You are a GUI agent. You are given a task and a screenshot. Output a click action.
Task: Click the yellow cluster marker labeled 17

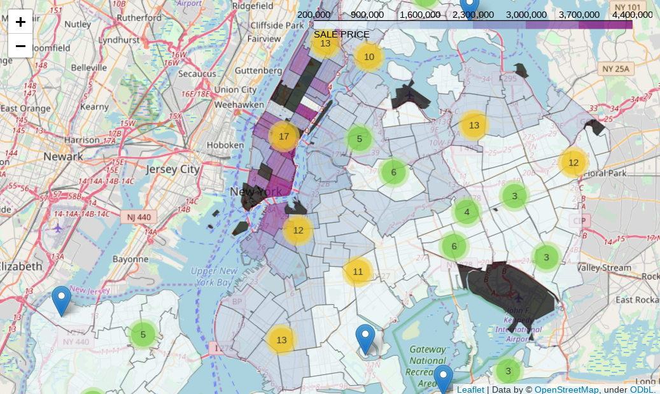(x=284, y=136)
